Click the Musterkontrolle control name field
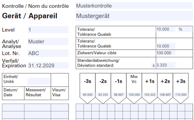The width and height of the screenshot is (194, 120). (x=134, y=6)
